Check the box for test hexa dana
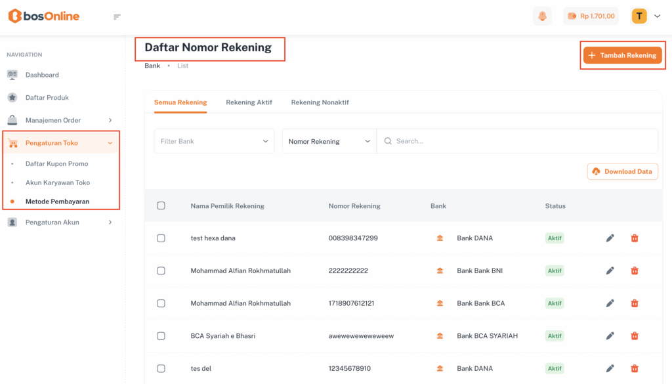The height and width of the screenshot is (384, 672). tap(161, 238)
